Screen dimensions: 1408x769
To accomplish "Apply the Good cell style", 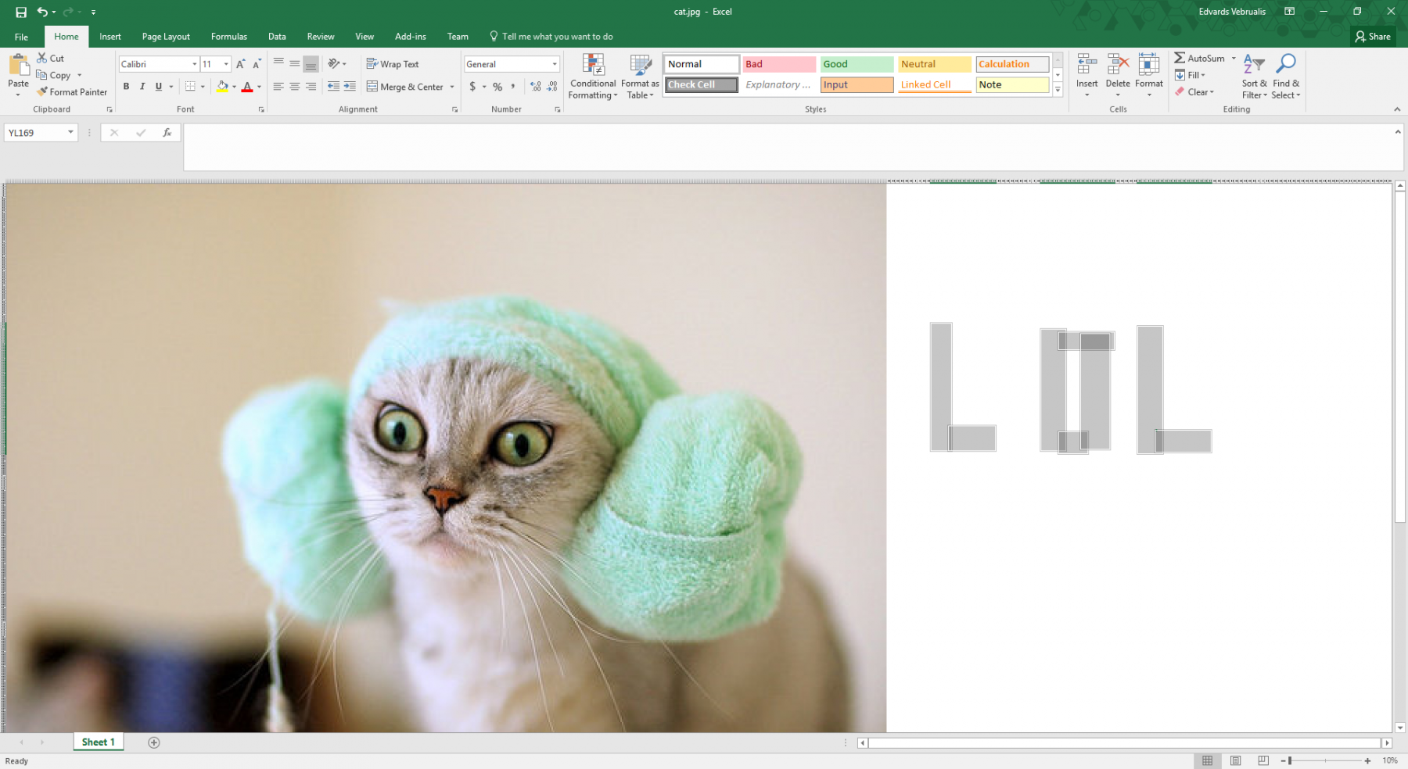I will pos(857,64).
